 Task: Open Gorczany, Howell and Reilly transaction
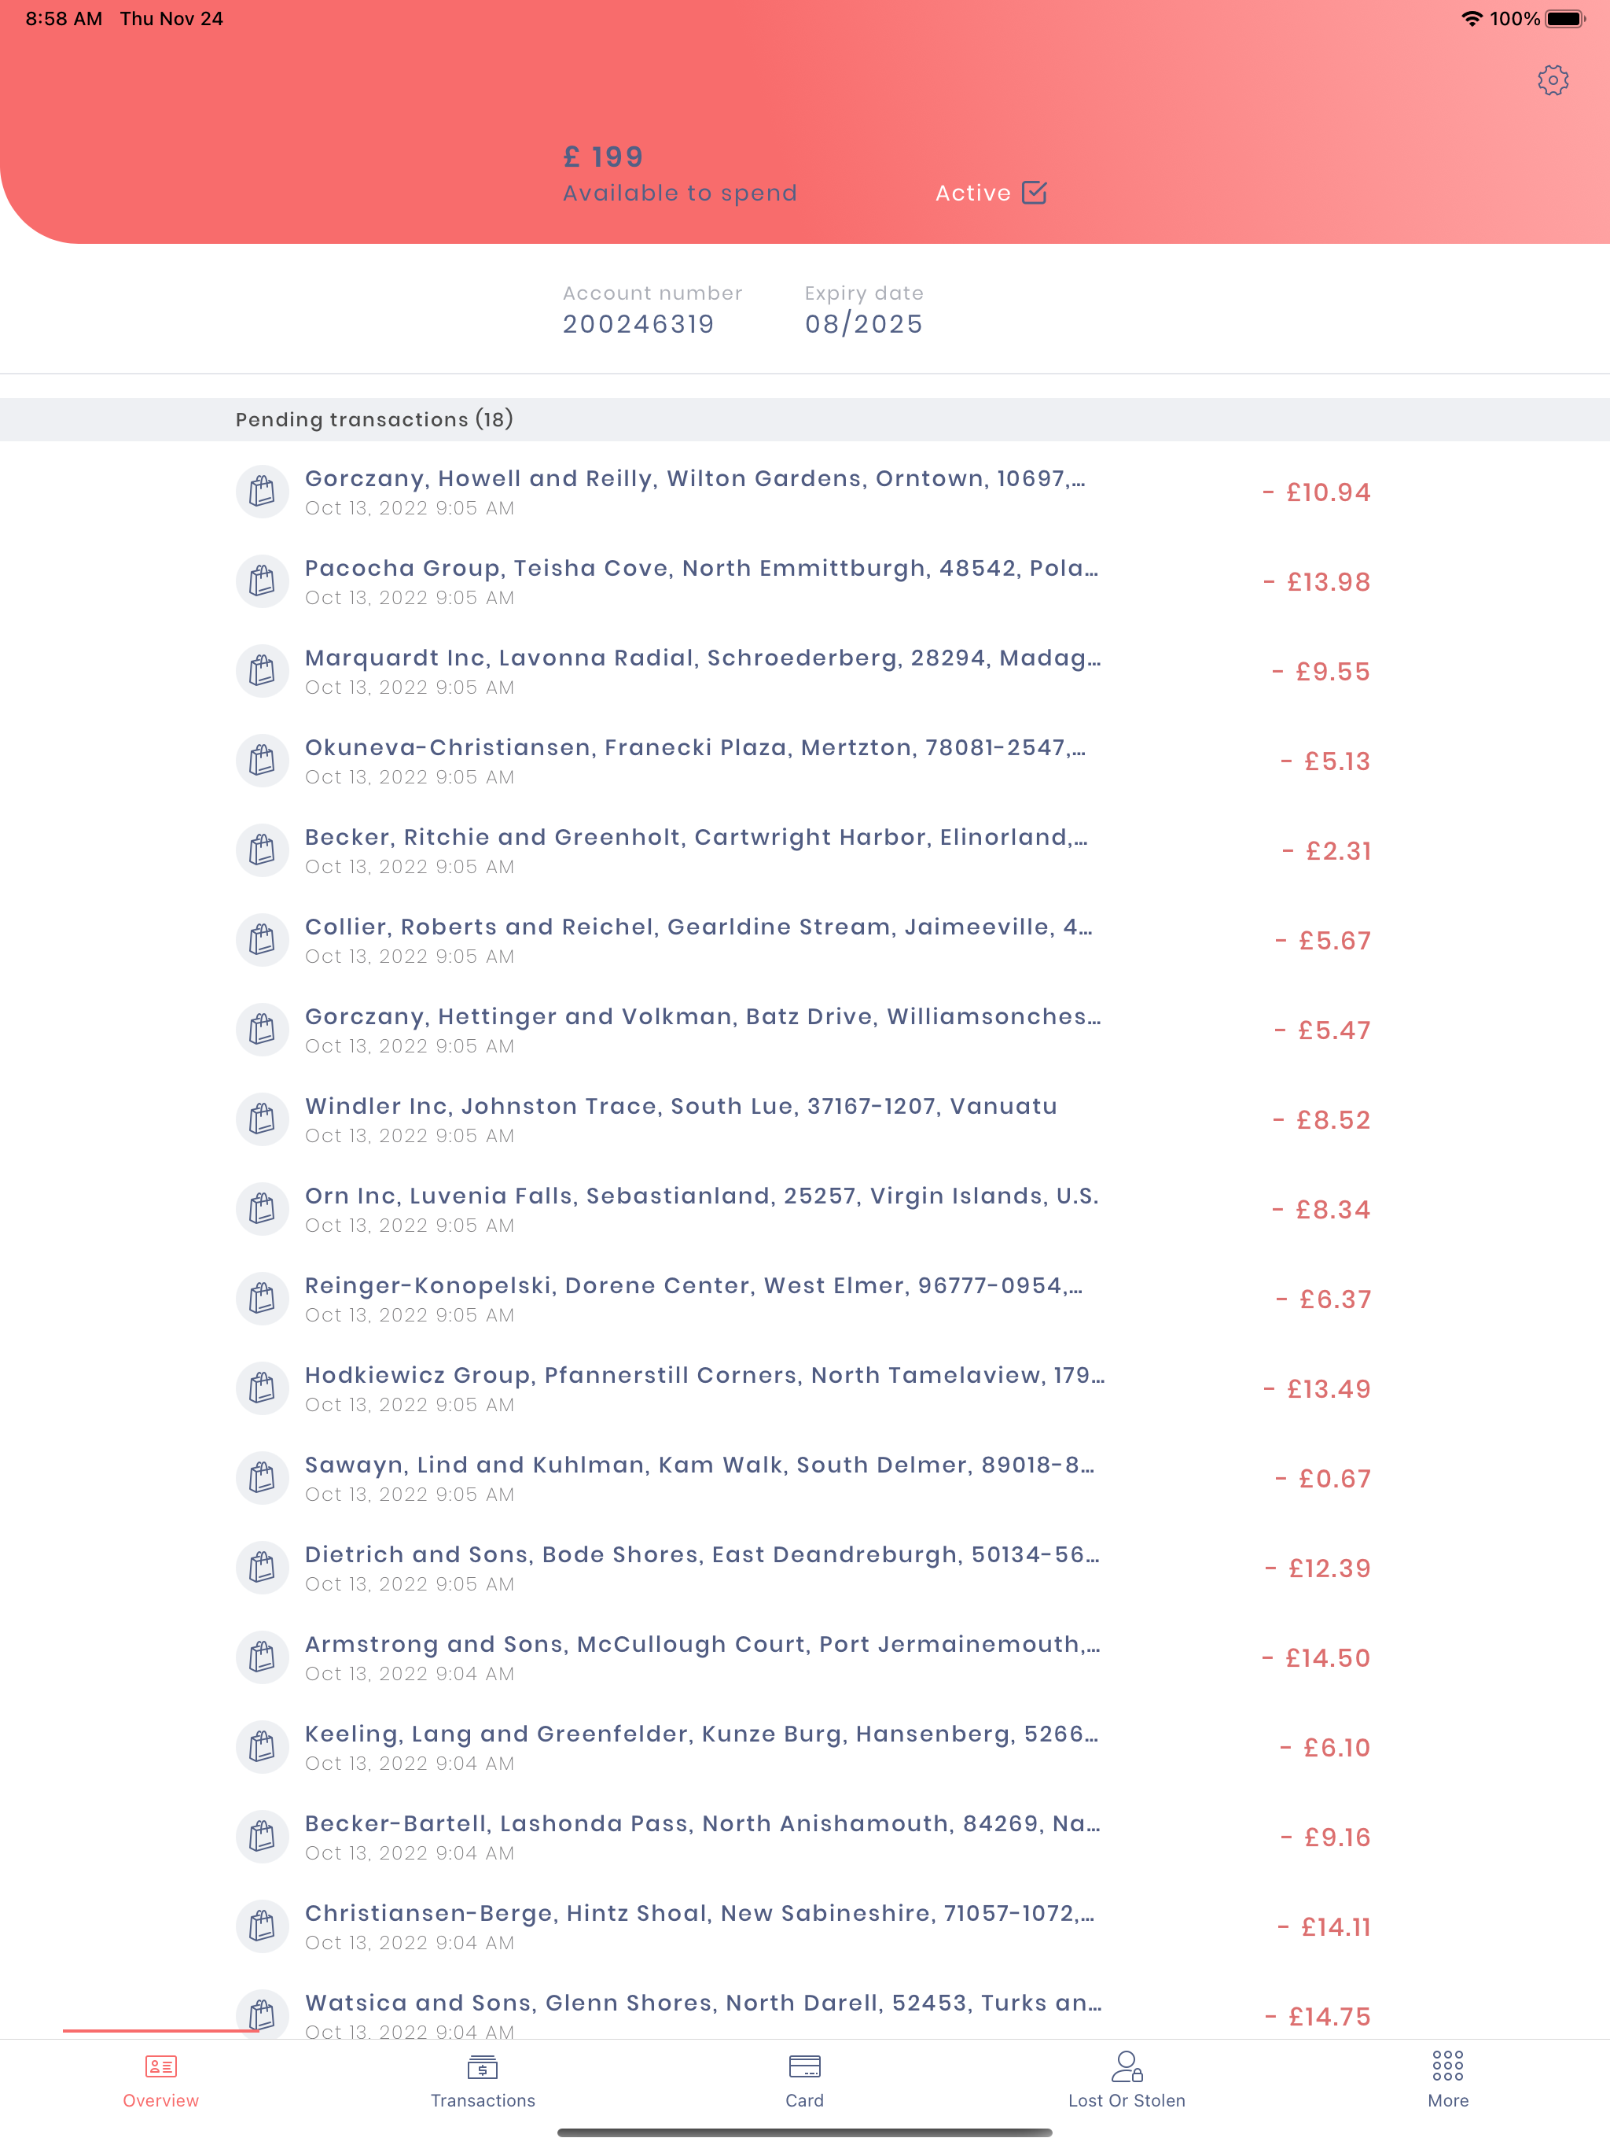805,492
